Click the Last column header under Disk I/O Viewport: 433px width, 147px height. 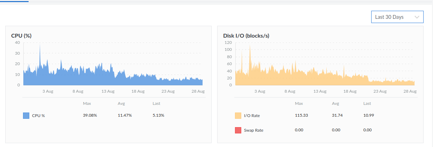(x=367, y=103)
